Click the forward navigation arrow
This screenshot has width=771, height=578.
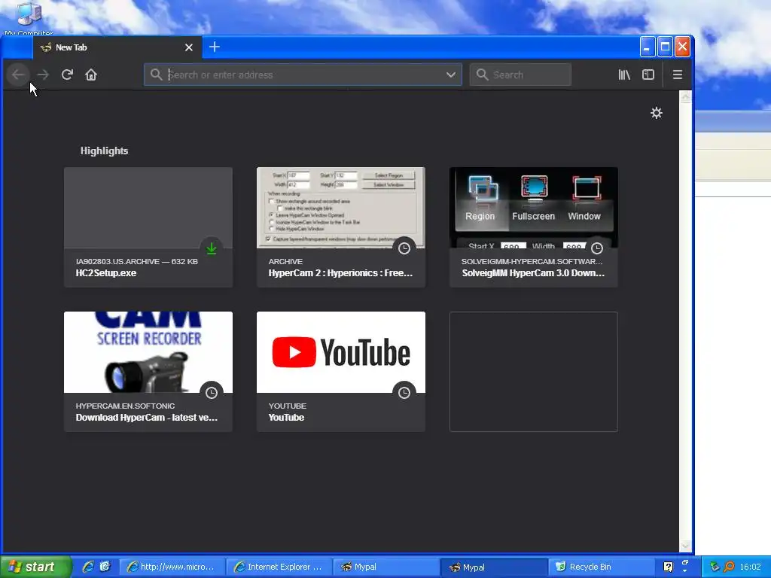click(x=43, y=75)
